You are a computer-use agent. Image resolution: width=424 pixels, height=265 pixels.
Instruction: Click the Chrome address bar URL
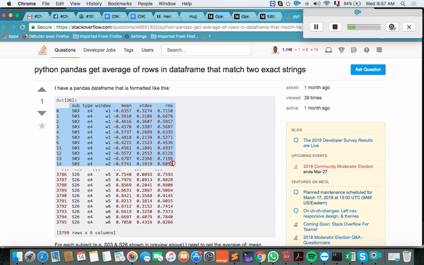pos(179,27)
